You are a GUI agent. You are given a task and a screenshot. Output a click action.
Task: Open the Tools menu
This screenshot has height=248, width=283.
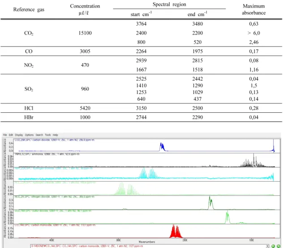pyautogui.click(x=48, y=135)
